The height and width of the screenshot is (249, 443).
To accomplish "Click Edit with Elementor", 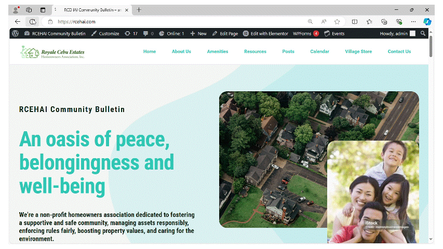I will point(265,34).
